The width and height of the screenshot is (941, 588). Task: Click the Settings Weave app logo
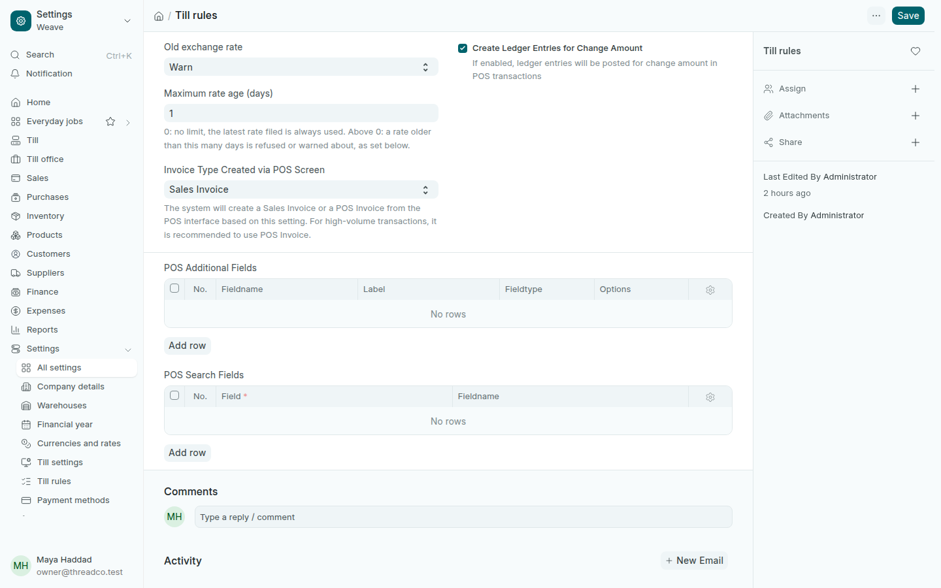coord(21,21)
